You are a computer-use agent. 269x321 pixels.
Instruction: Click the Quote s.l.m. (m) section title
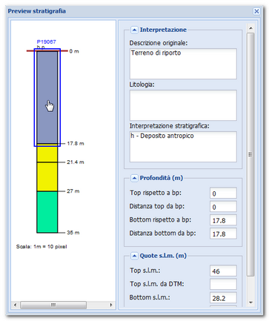click(163, 256)
